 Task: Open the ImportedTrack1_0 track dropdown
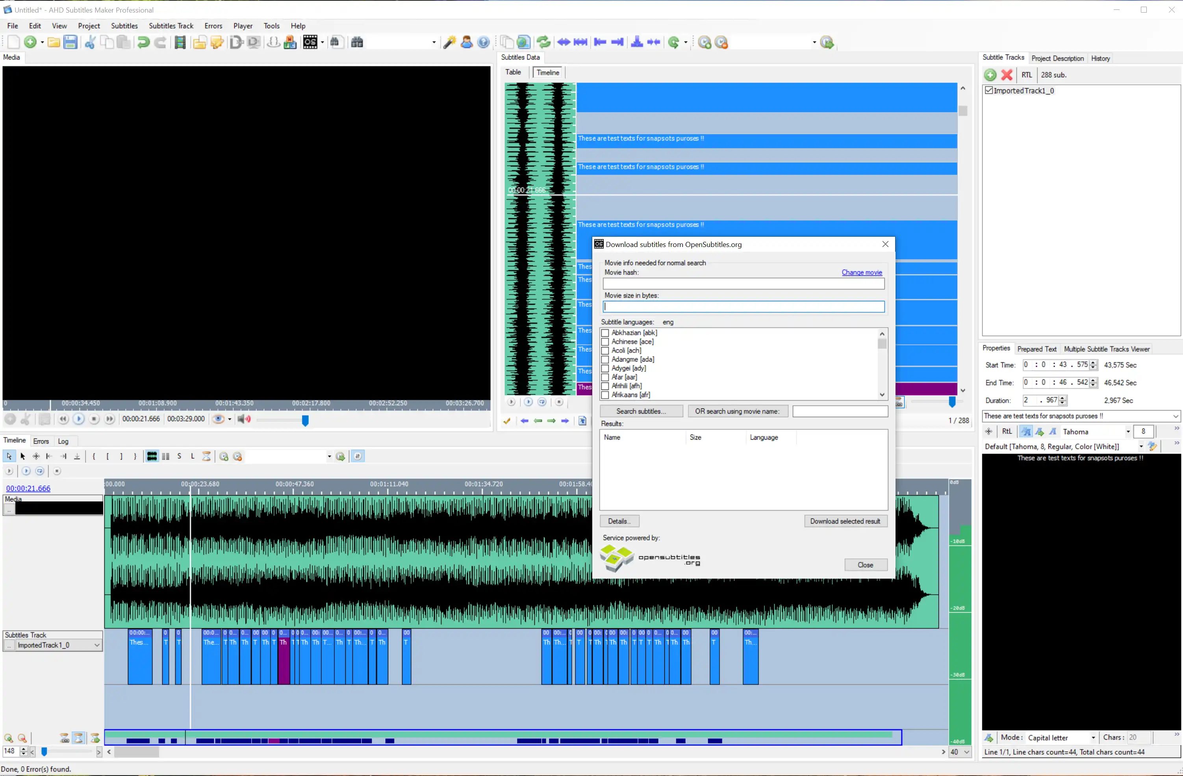[x=97, y=645]
